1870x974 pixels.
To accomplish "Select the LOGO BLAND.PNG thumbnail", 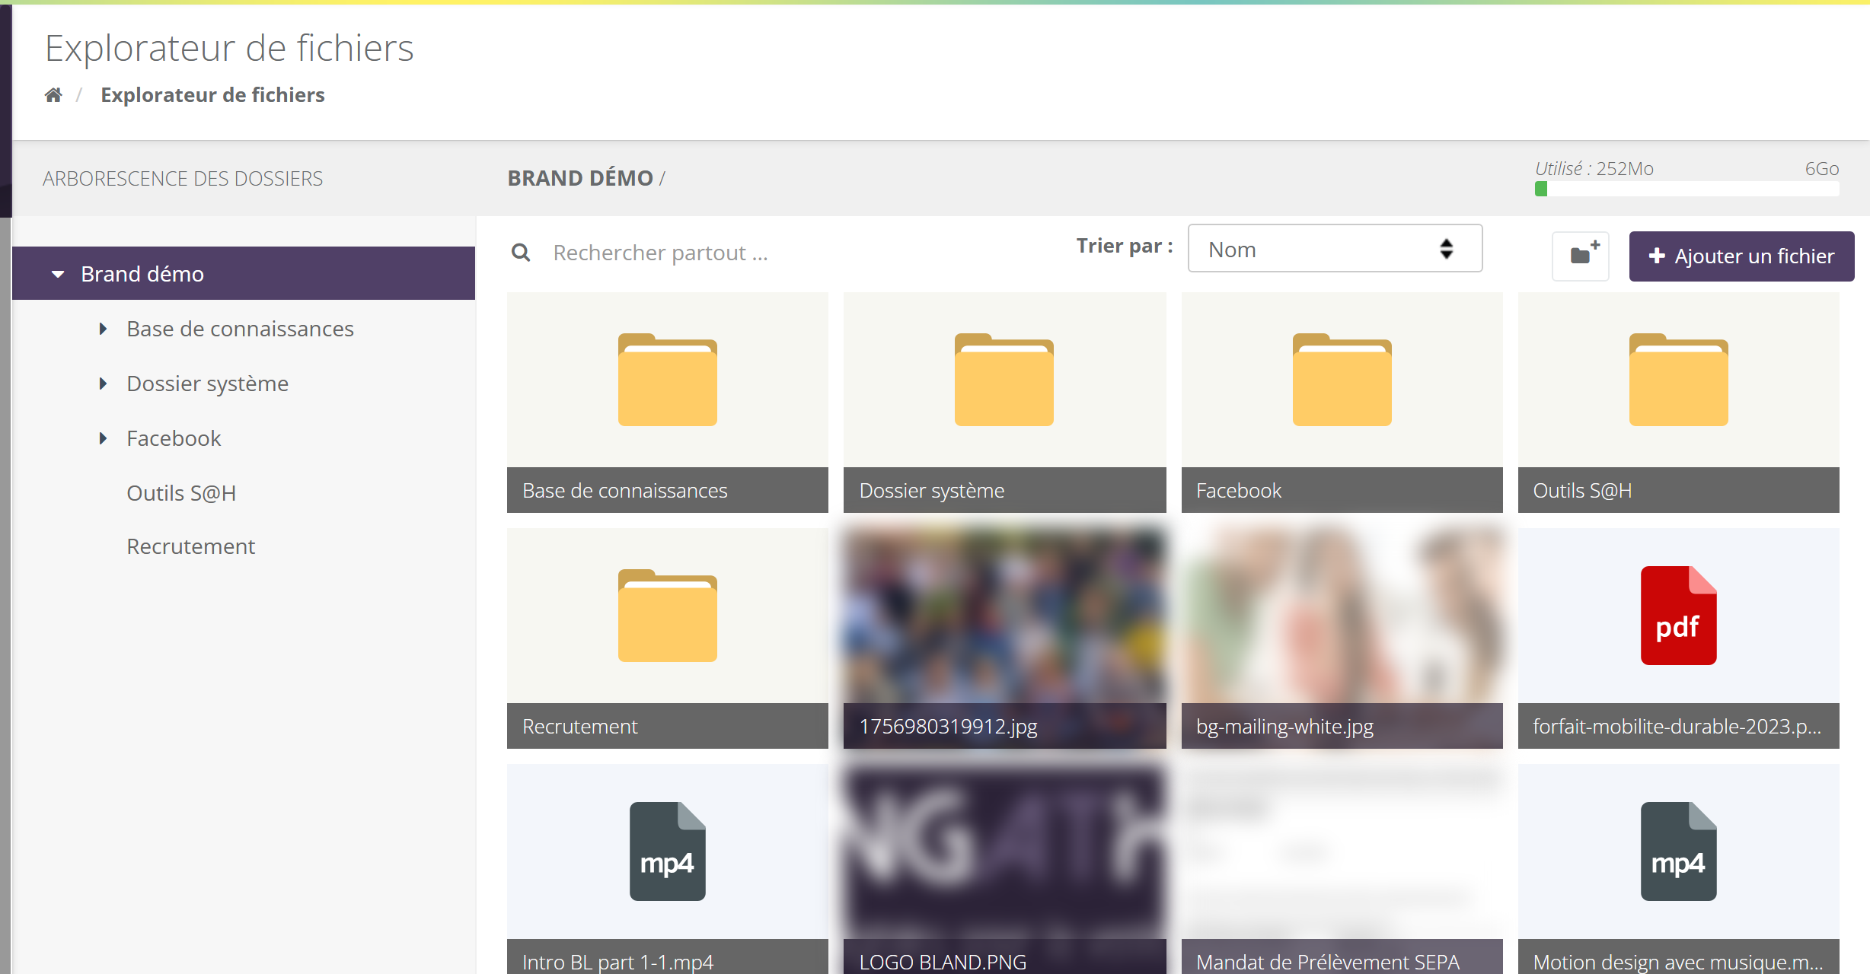I will click(x=1005, y=869).
